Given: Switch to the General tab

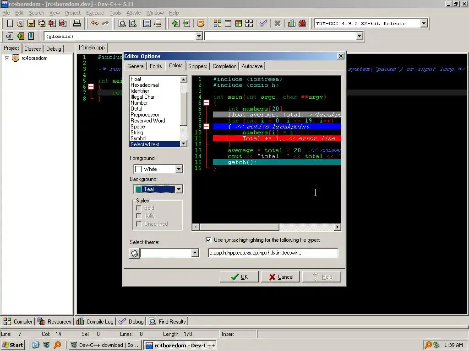Looking at the screenshot, I should tap(136, 66).
